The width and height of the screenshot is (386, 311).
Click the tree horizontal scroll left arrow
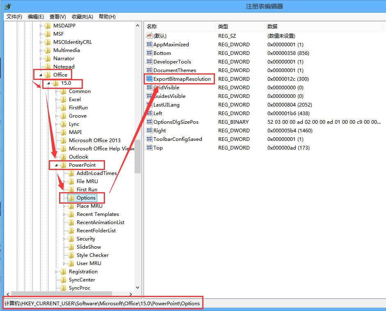click(8, 294)
